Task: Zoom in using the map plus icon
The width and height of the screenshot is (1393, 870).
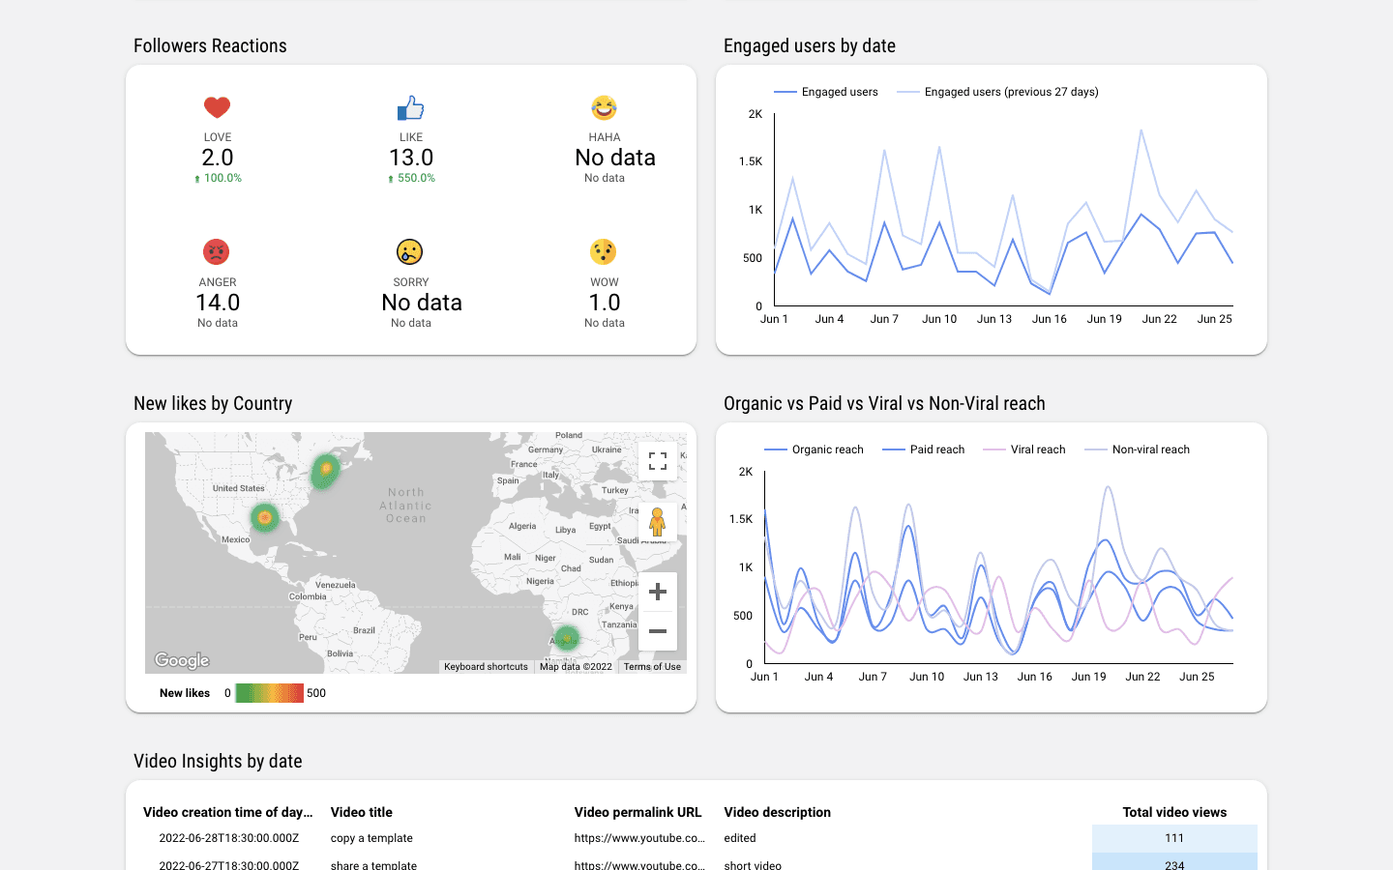Action: (657, 591)
